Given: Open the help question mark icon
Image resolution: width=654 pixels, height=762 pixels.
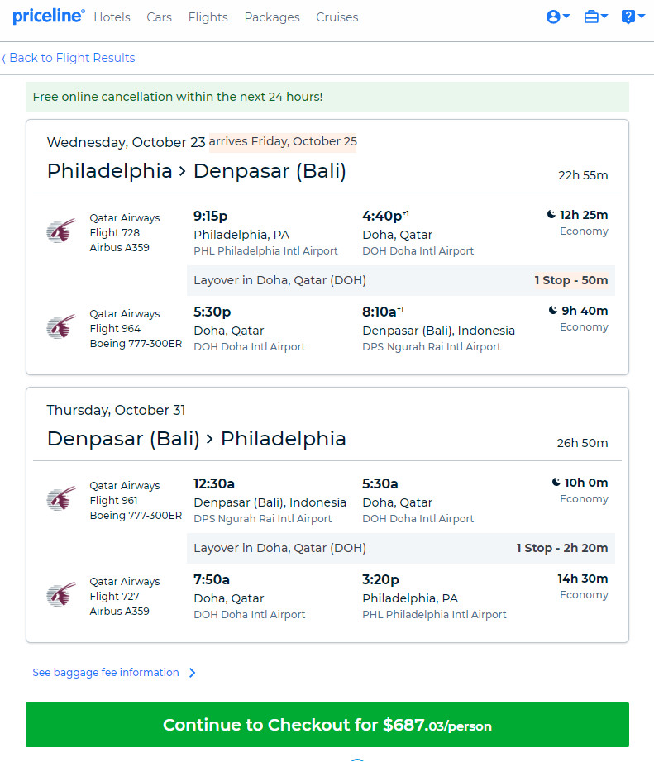Looking at the screenshot, I should pyautogui.click(x=628, y=17).
